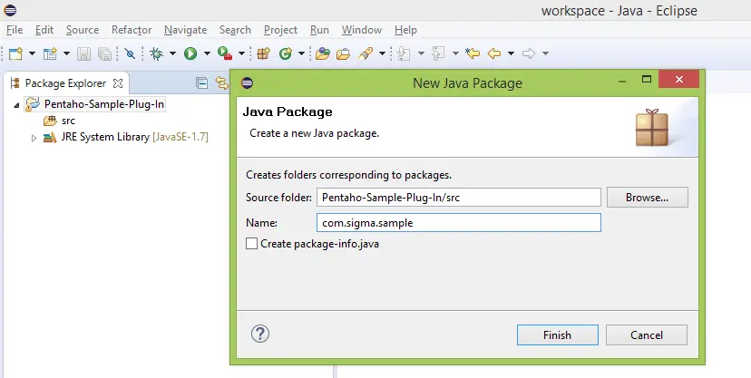Click the second New item toolbar icon
Image resolution: width=751 pixels, height=378 pixels.
click(50, 53)
